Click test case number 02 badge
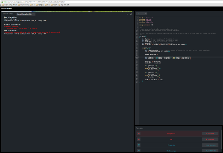This screenshot has height=153, width=223. point(139,139)
